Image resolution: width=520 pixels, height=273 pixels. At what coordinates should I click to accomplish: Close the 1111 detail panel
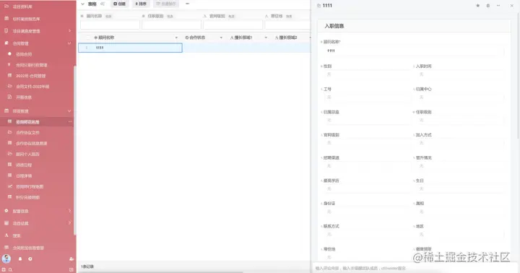click(512, 6)
